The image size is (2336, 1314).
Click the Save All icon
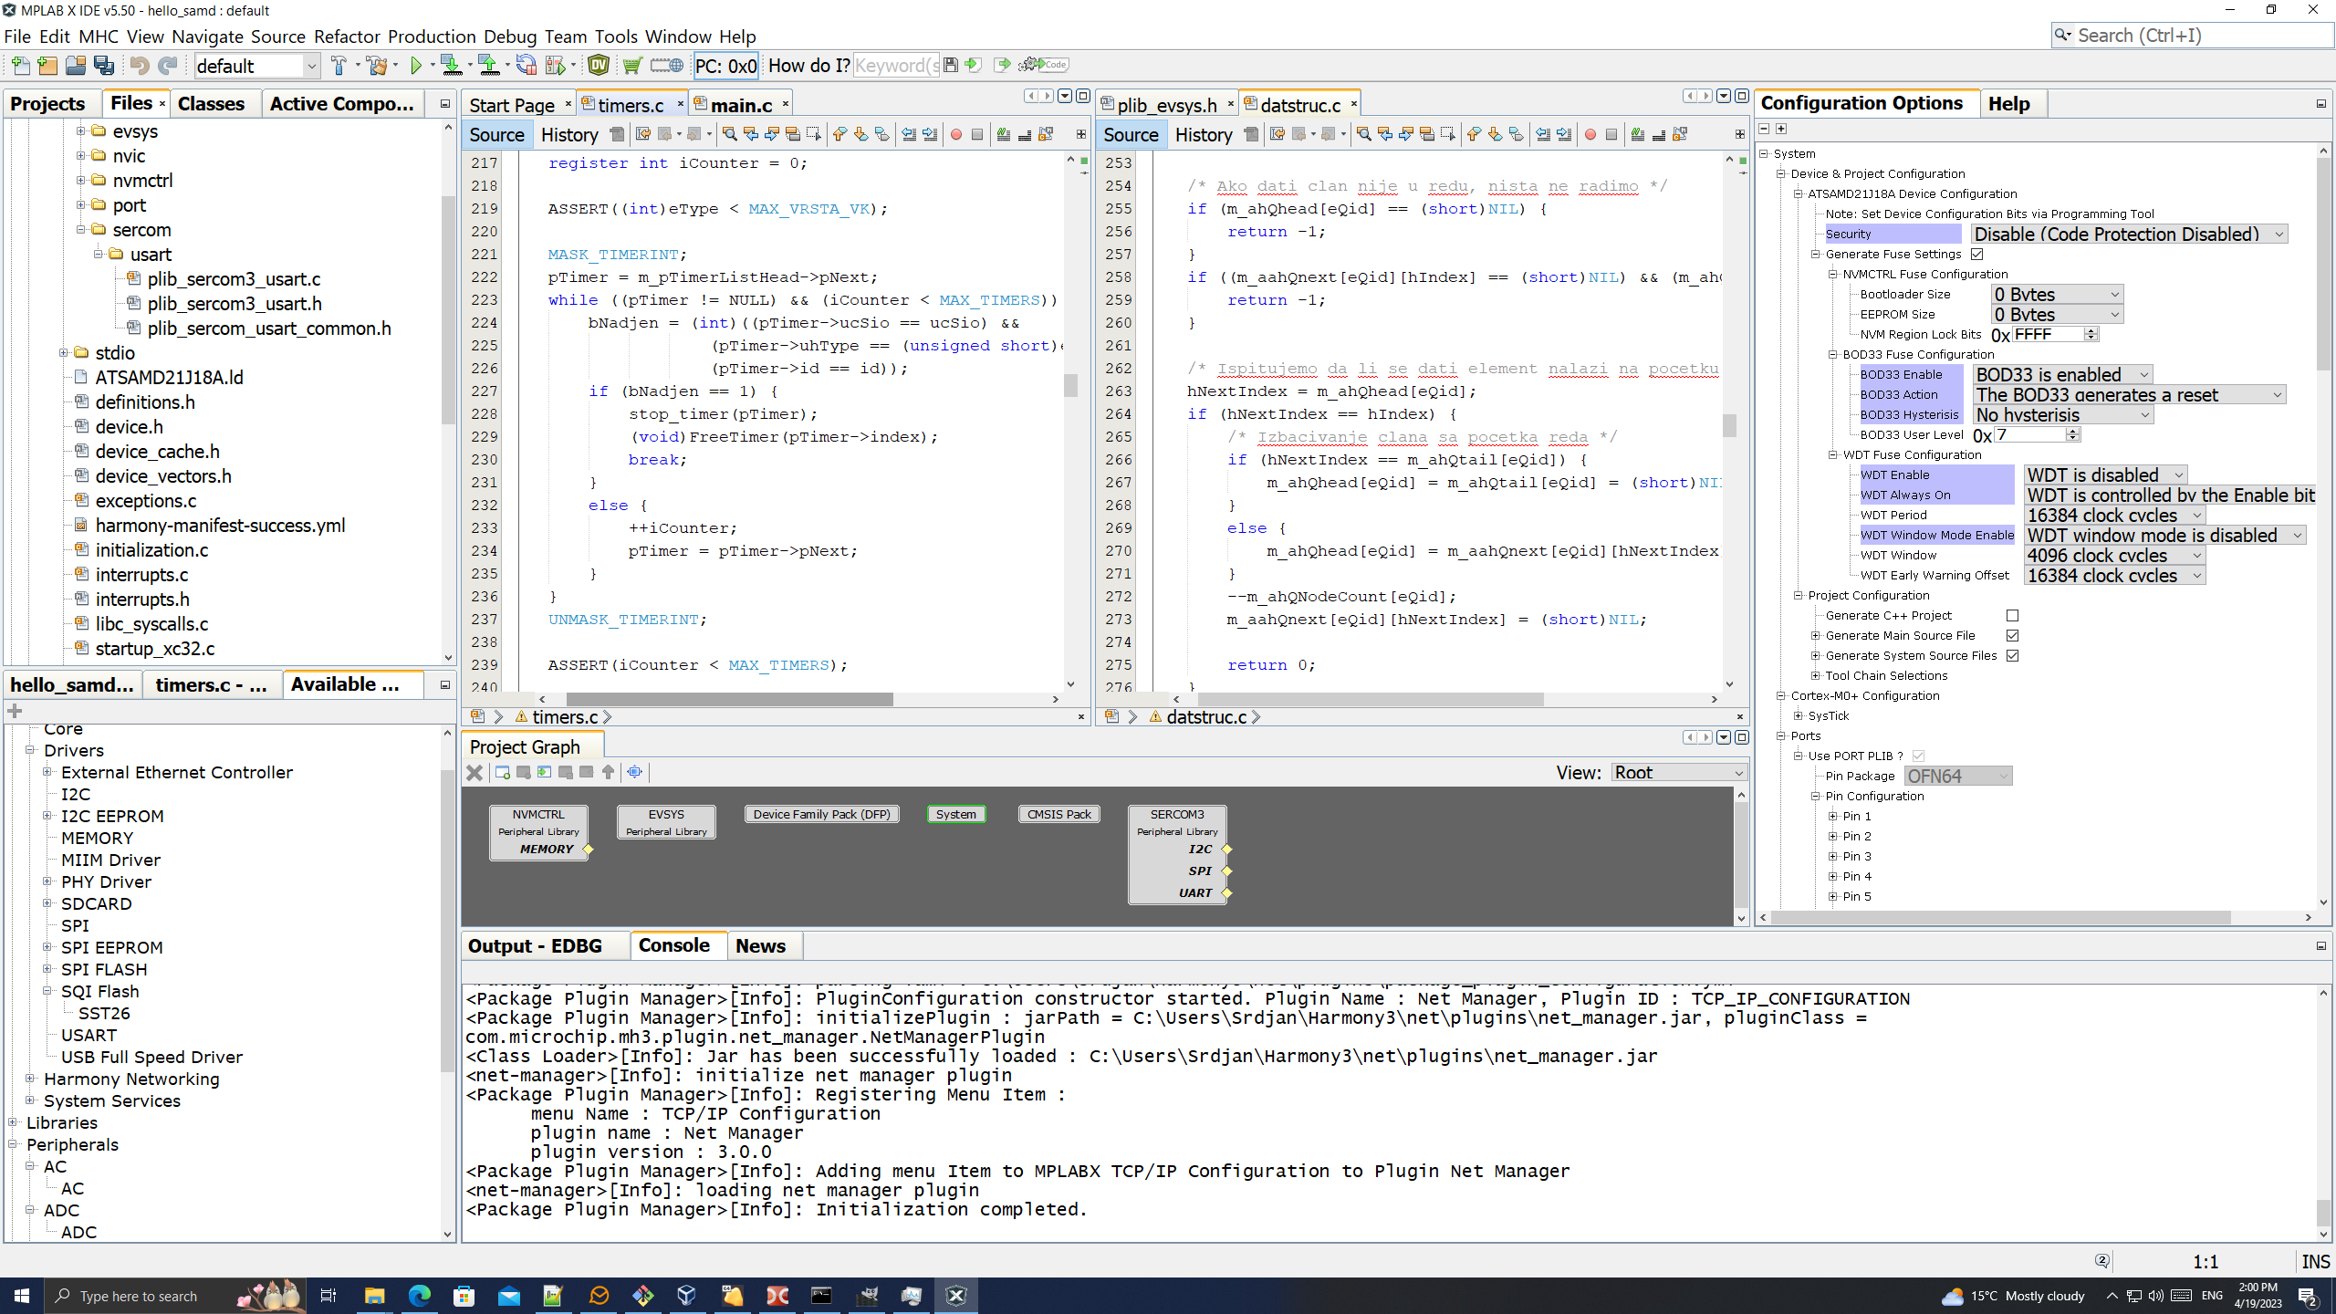pos(104,65)
